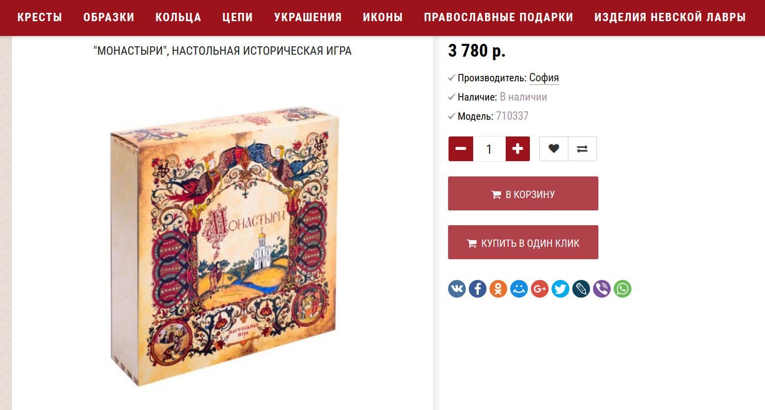
Task: Share the product on VK
Action: point(457,289)
